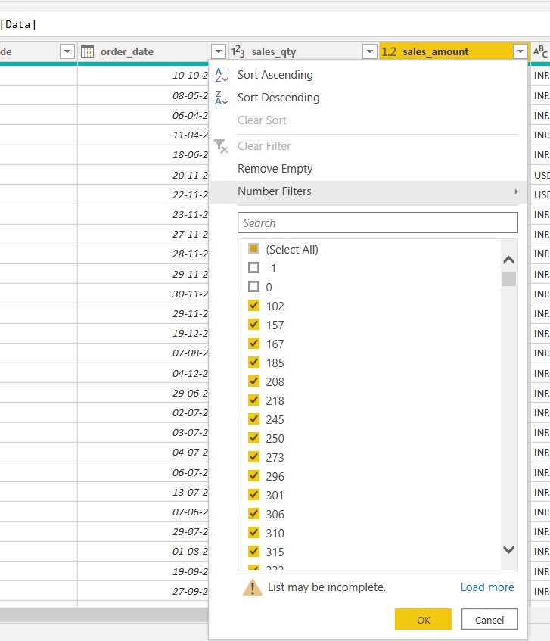Click the value list scroll up arrow
Image resolution: width=550 pixels, height=641 pixels.
tap(508, 260)
